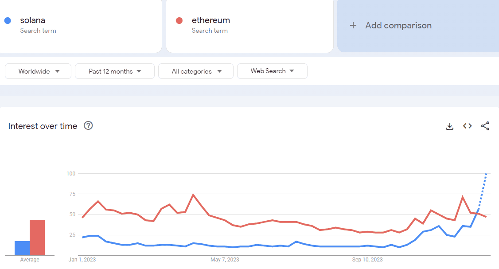Open the Worldwide region dropdown
This screenshot has height=269, width=499.
[38, 71]
